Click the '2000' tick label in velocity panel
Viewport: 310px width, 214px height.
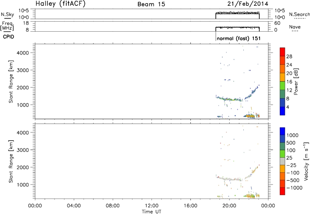click(23, 167)
